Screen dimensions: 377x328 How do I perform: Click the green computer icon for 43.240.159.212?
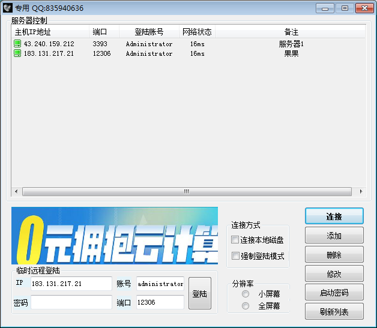pos(17,44)
